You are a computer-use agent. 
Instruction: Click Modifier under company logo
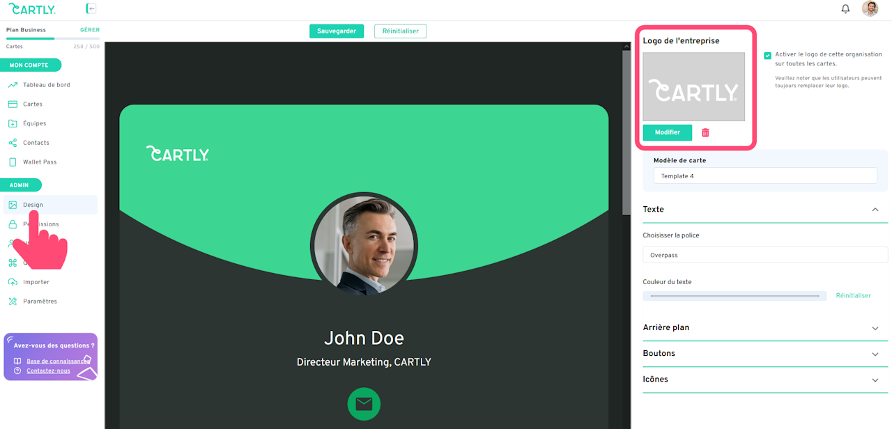pyautogui.click(x=668, y=132)
